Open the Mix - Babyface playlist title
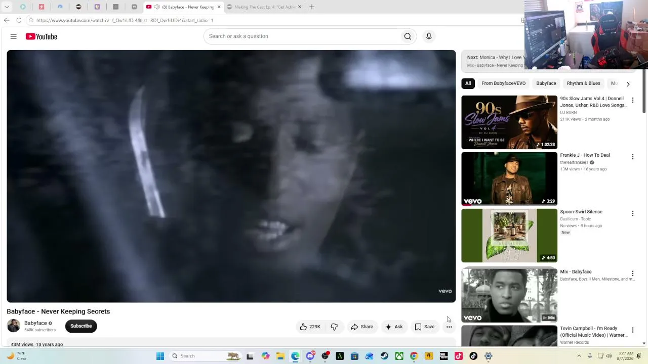 click(576, 272)
